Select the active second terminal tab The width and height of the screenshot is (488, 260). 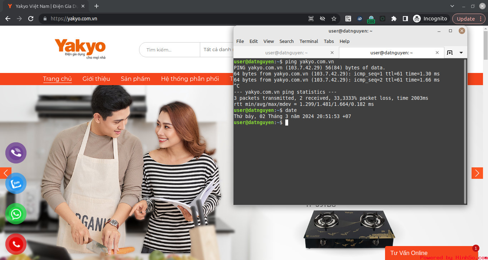391,53
